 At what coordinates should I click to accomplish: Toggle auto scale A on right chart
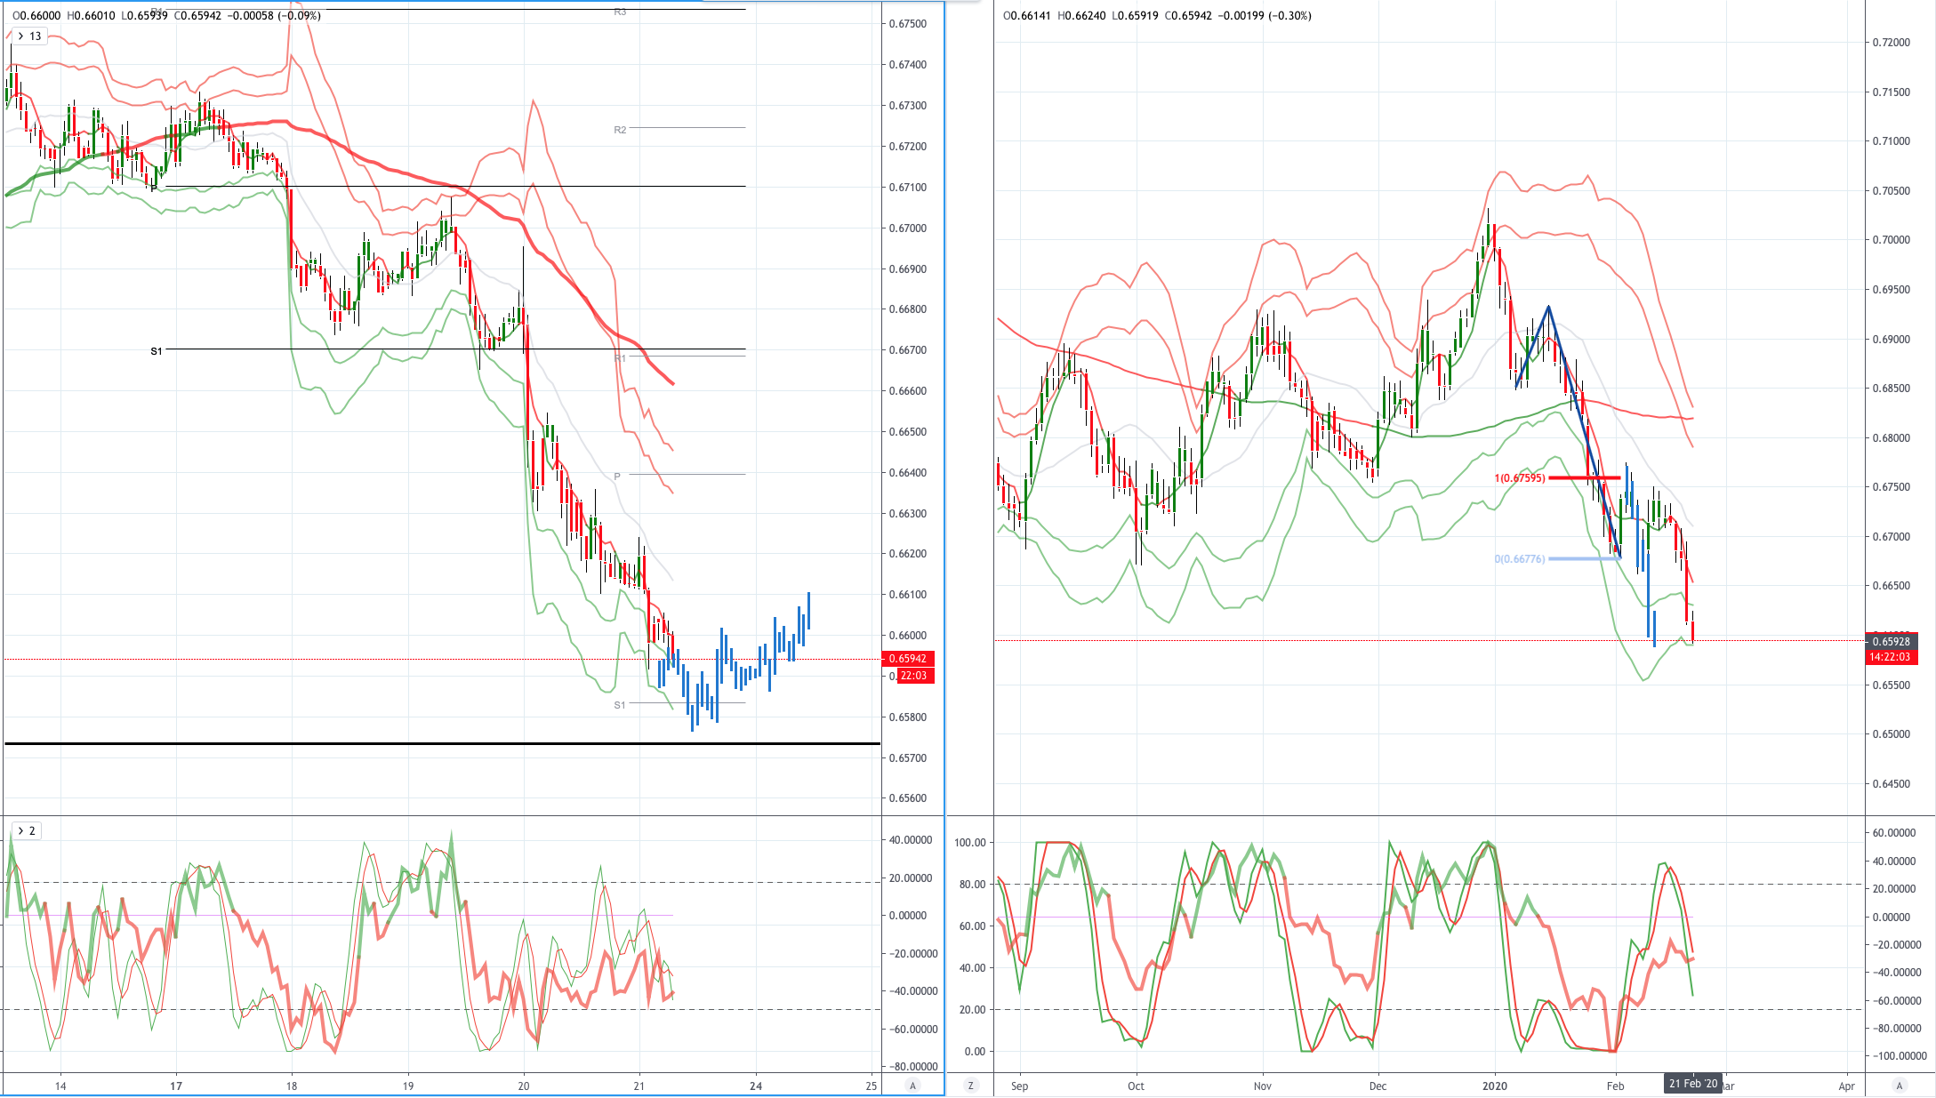coord(1900,1086)
